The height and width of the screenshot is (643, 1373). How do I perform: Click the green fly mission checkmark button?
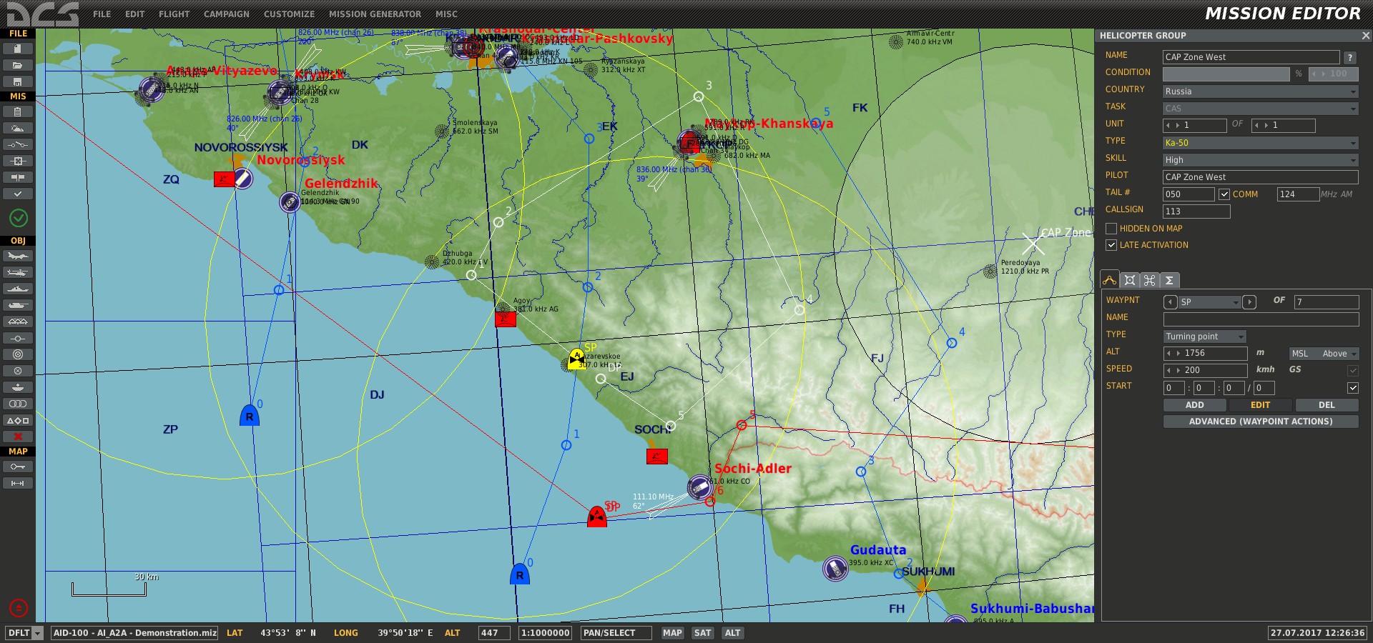tap(18, 217)
